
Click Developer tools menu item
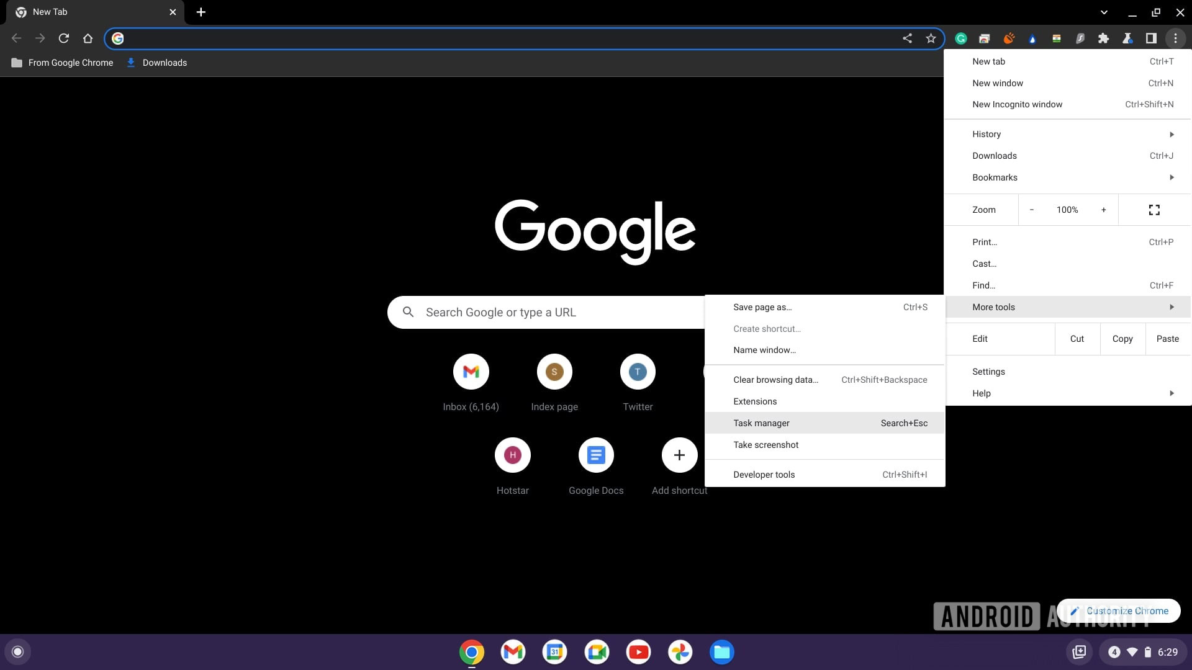click(763, 474)
